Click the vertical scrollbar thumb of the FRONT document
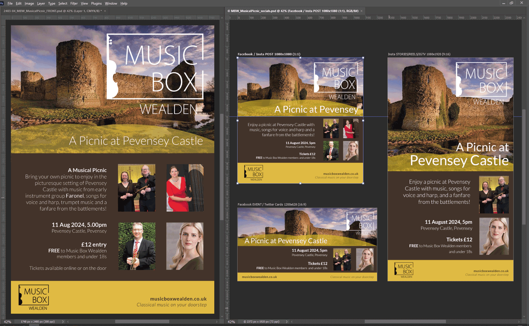Viewport: 529px width, 326px height. 222,167
